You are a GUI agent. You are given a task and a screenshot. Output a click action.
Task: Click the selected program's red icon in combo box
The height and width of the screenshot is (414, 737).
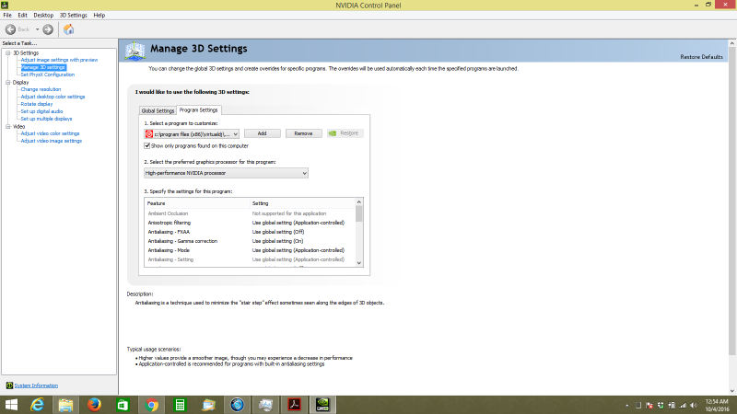[x=149, y=133]
